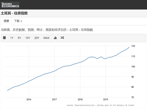Click the housing index line's end point
This screenshot has height=112, width=147.
pyautogui.click(x=129, y=47)
